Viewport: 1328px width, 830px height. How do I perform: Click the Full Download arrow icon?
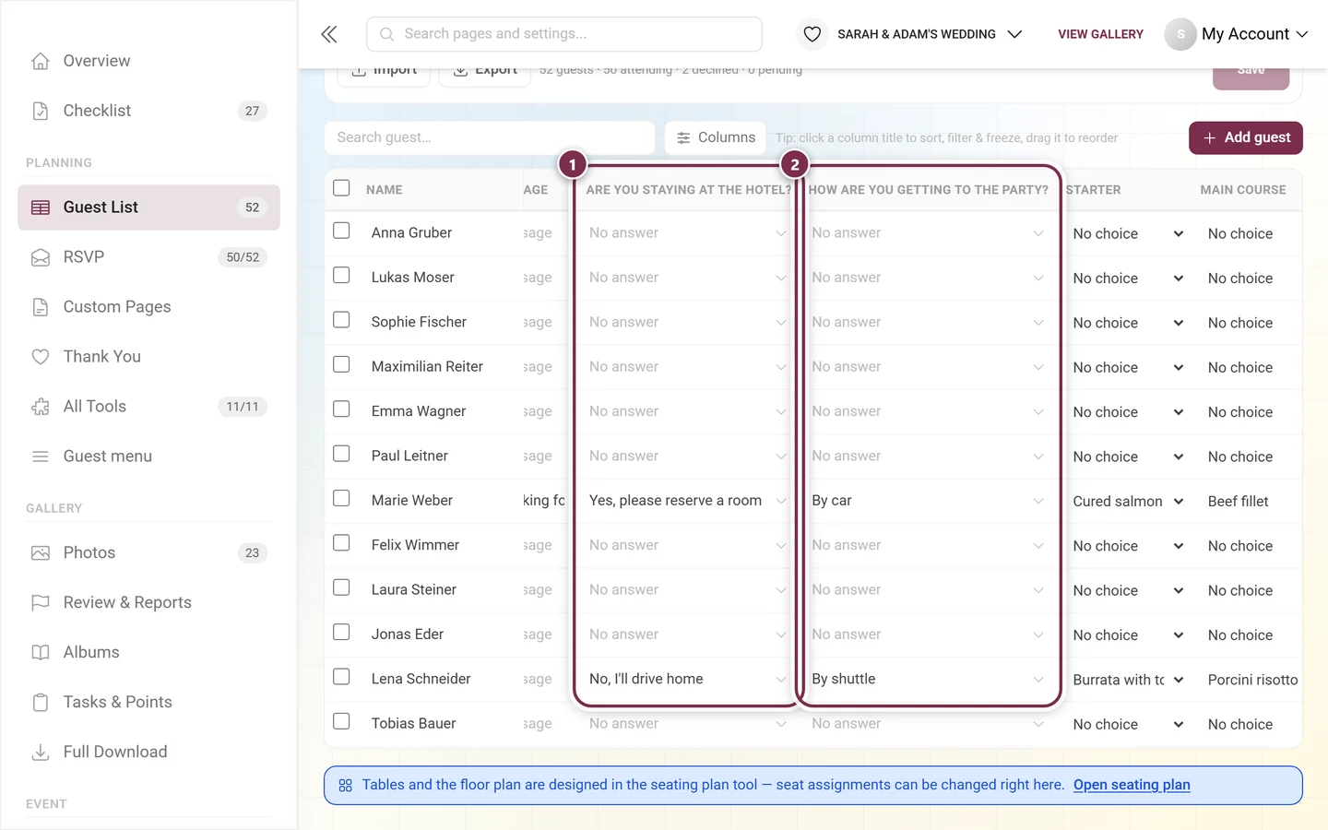click(x=41, y=753)
